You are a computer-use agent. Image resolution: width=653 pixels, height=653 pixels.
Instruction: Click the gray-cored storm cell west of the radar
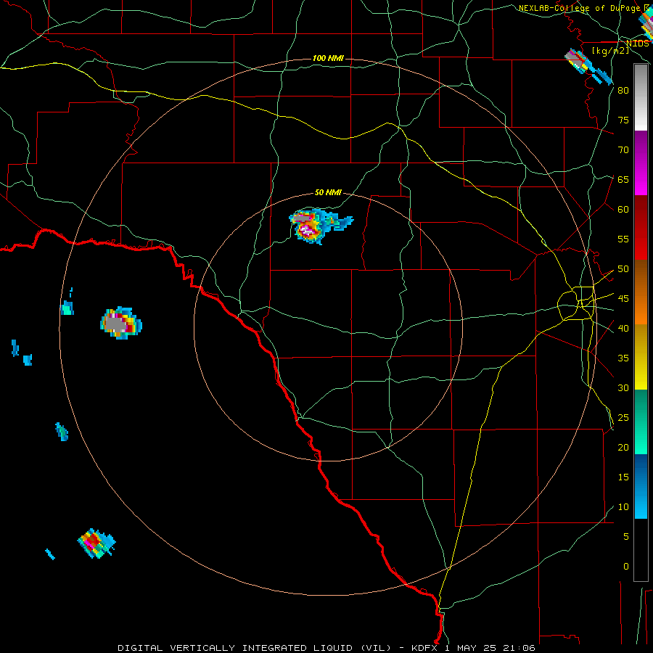(x=120, y=323)
